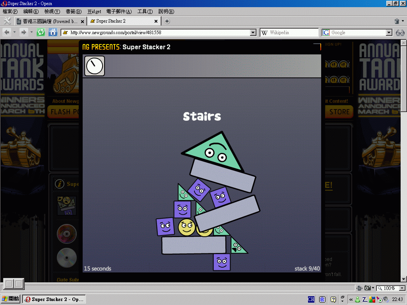Image resolution: width=407 pixels, height=305 pixels.
Task: Open the address bar dropdown arrow
Action: (x=253, y=33)
